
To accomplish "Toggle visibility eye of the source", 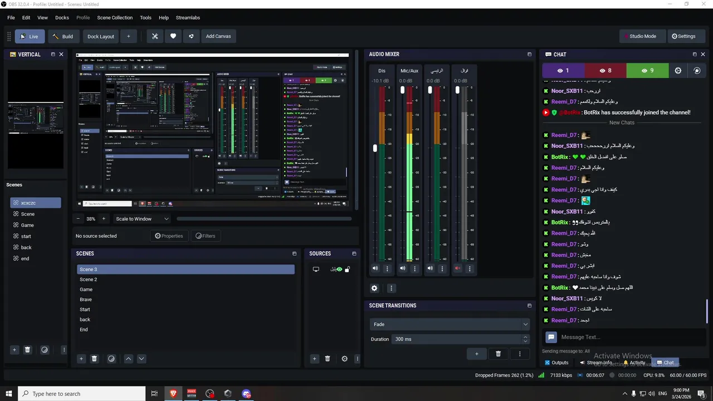I will tap(339, 270).
